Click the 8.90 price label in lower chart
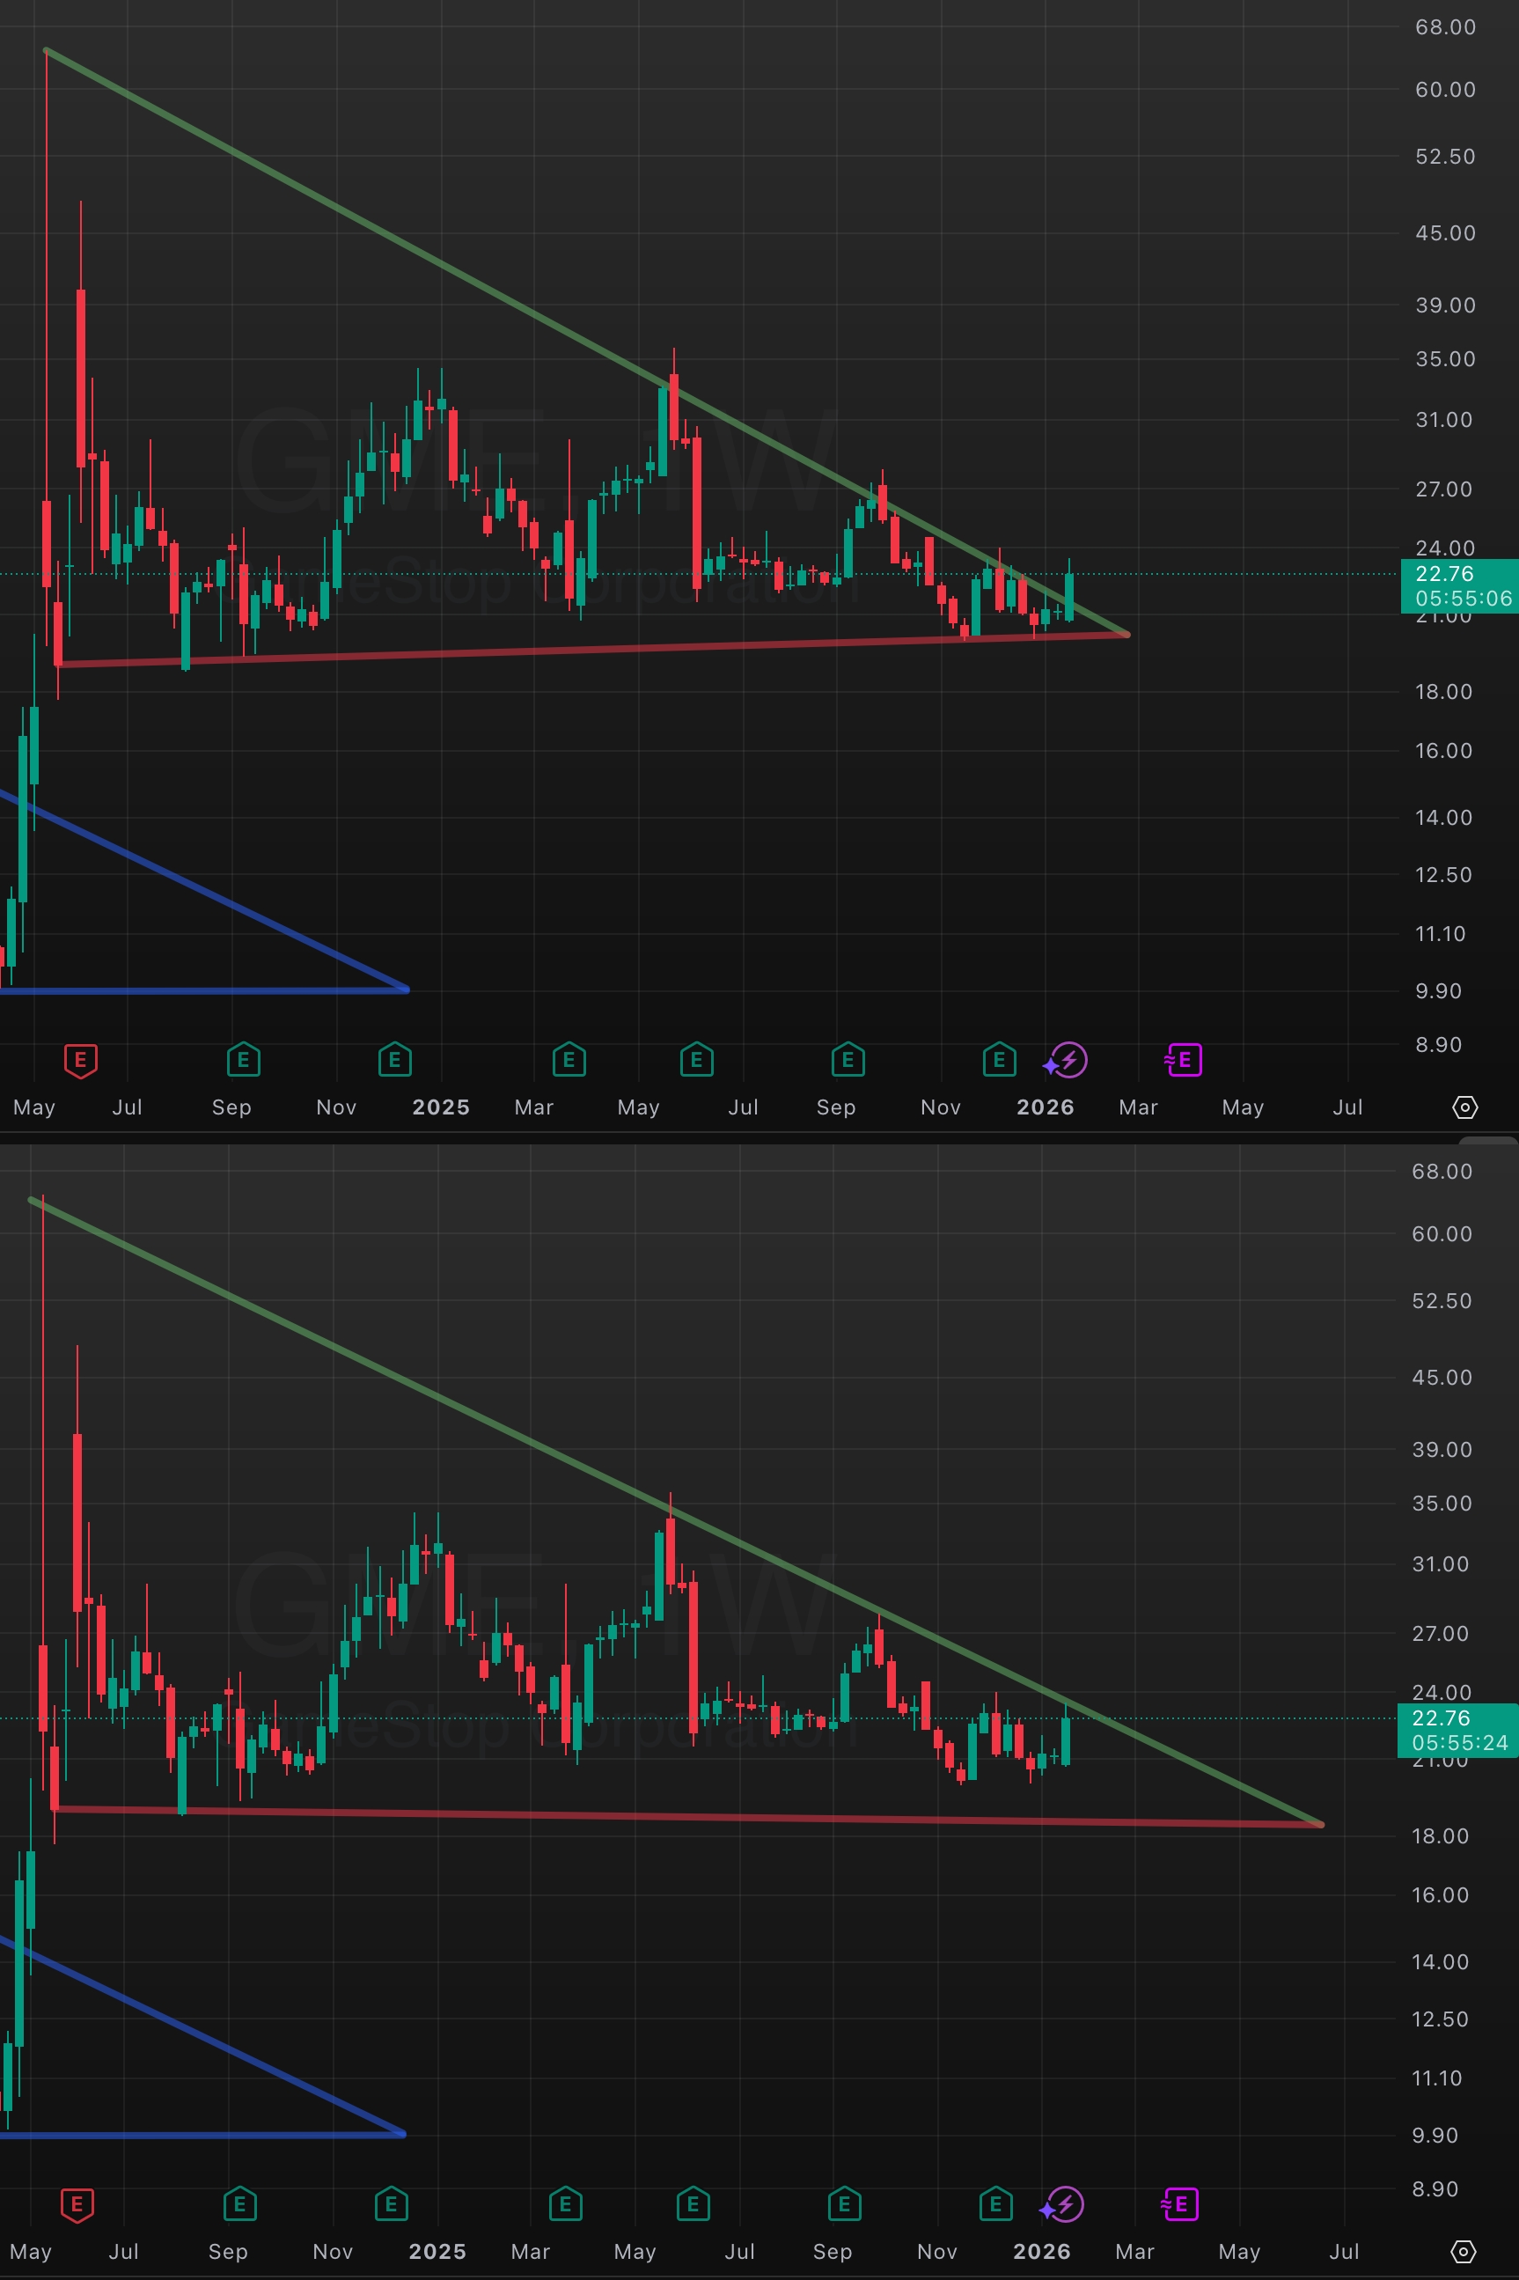The image size is (1519, 2280). tap(1435, 2190)
